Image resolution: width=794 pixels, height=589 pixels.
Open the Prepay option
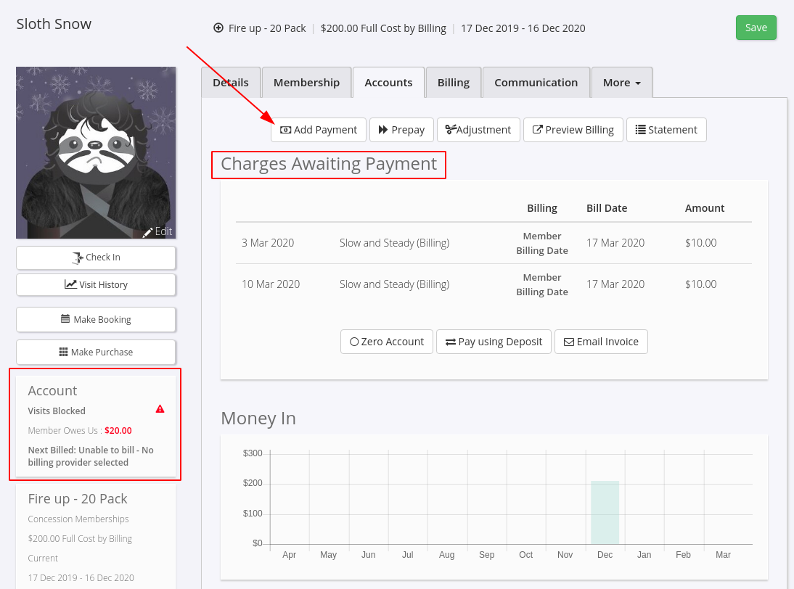pyautogui.click(x=401, y=130)
